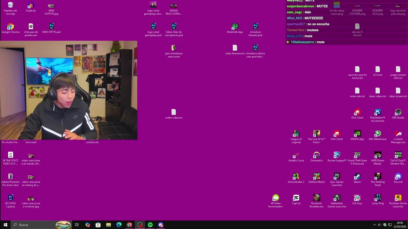This screenshot has height=229, width=408.
Task: Open Content Manager.exe shortcut
Action: coord(398,137)
